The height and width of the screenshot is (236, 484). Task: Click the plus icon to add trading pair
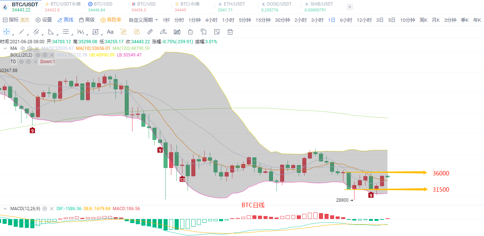pos(349,7)
